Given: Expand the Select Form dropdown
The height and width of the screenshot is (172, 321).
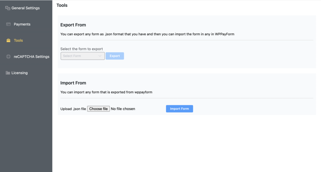Looking at the screenshot, I should [82, 56].
